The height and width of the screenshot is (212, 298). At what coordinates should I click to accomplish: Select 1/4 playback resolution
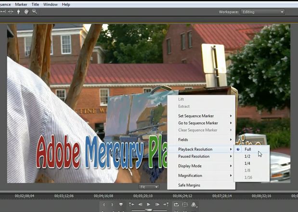pos(252,163)
